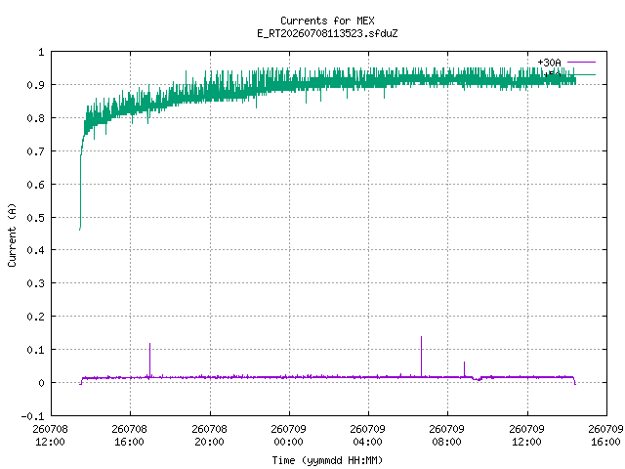Click the x-axis label "260709 08:00"
This screenshot has height=469, width=625.
[447, 435]
